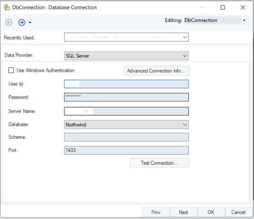Expand the Editing DbConnection dropdown
This screenshot has height=219, width=254.
[244, 20]
